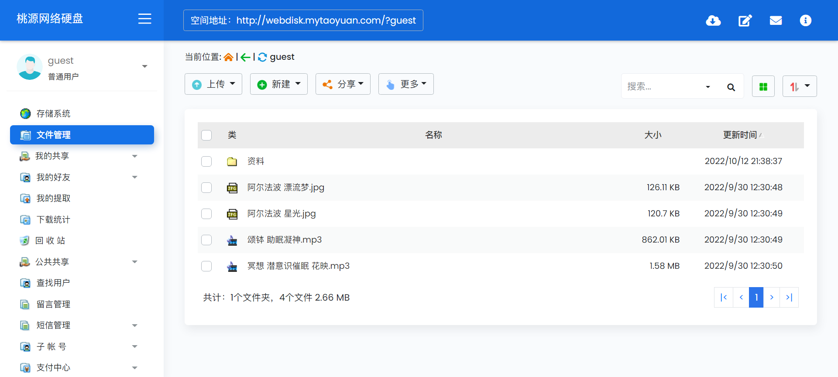Expand 我的共享 sidebar menu
Viewport: 838px width, 377px height.
tap(79, 156)
